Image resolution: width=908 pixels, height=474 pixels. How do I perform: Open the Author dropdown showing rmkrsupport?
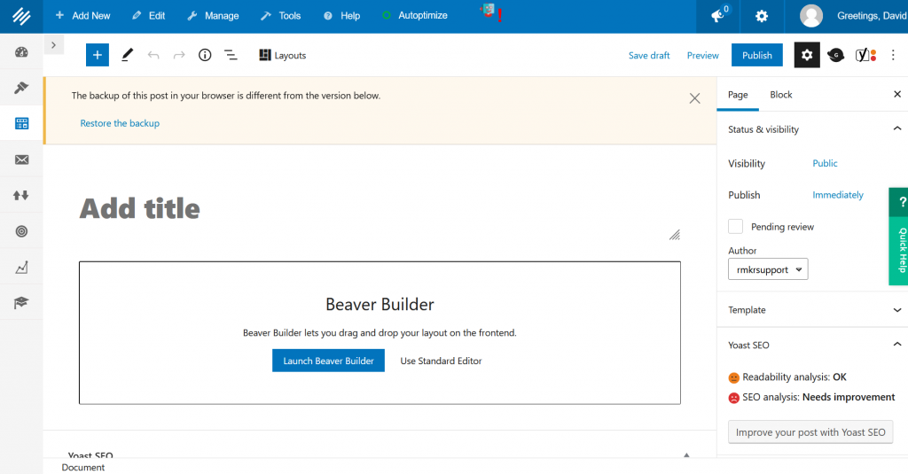pyautogui.click(x=768, y=269)
